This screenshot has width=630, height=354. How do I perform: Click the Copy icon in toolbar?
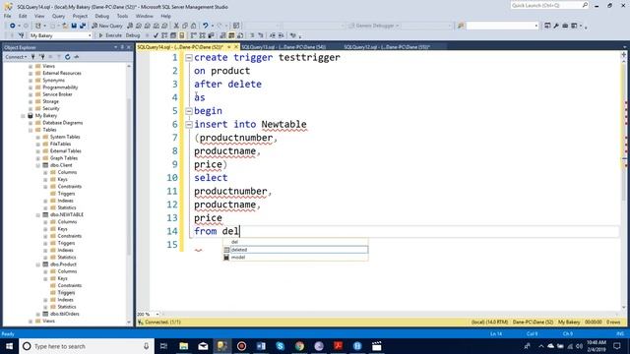click(x=185, y=26)
